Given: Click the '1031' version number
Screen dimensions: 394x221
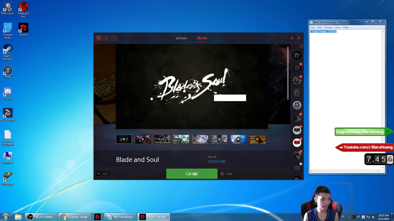Looking at the screenshot, I should [x=105, y=174].
